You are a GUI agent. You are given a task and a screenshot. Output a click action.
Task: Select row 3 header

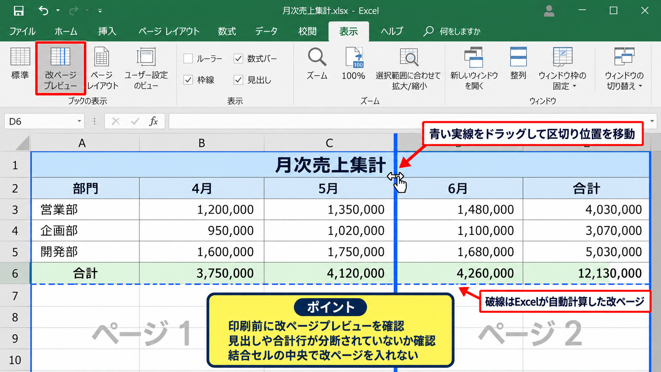(x=15, y=210)
